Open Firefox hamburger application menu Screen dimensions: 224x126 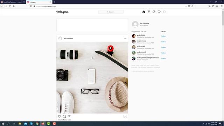(x=222, y=6)
